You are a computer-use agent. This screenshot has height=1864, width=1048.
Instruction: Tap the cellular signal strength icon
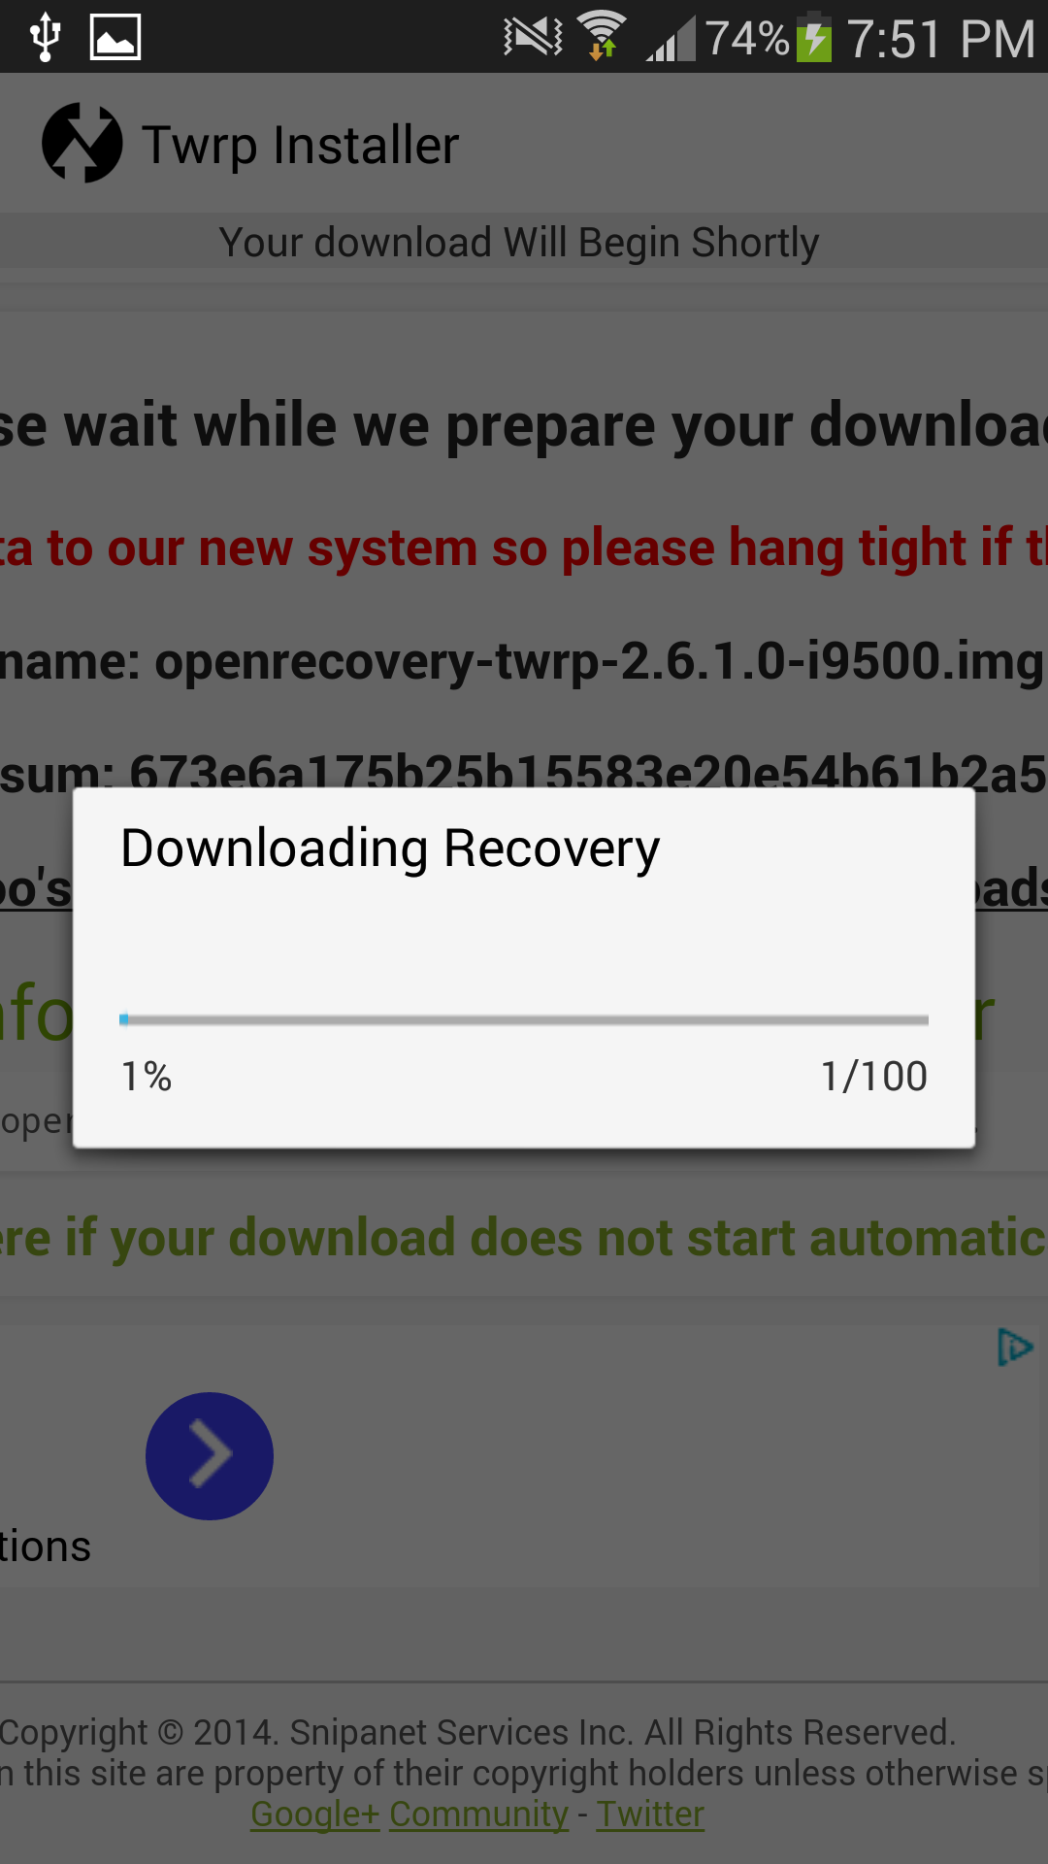tap(671, 41)
